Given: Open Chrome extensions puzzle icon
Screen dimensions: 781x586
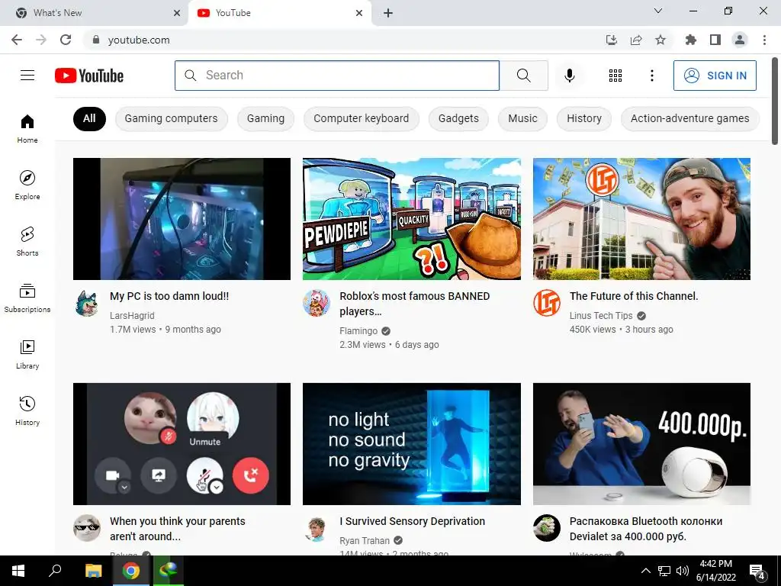Looking at the screenshot, I should coord(690,40).
